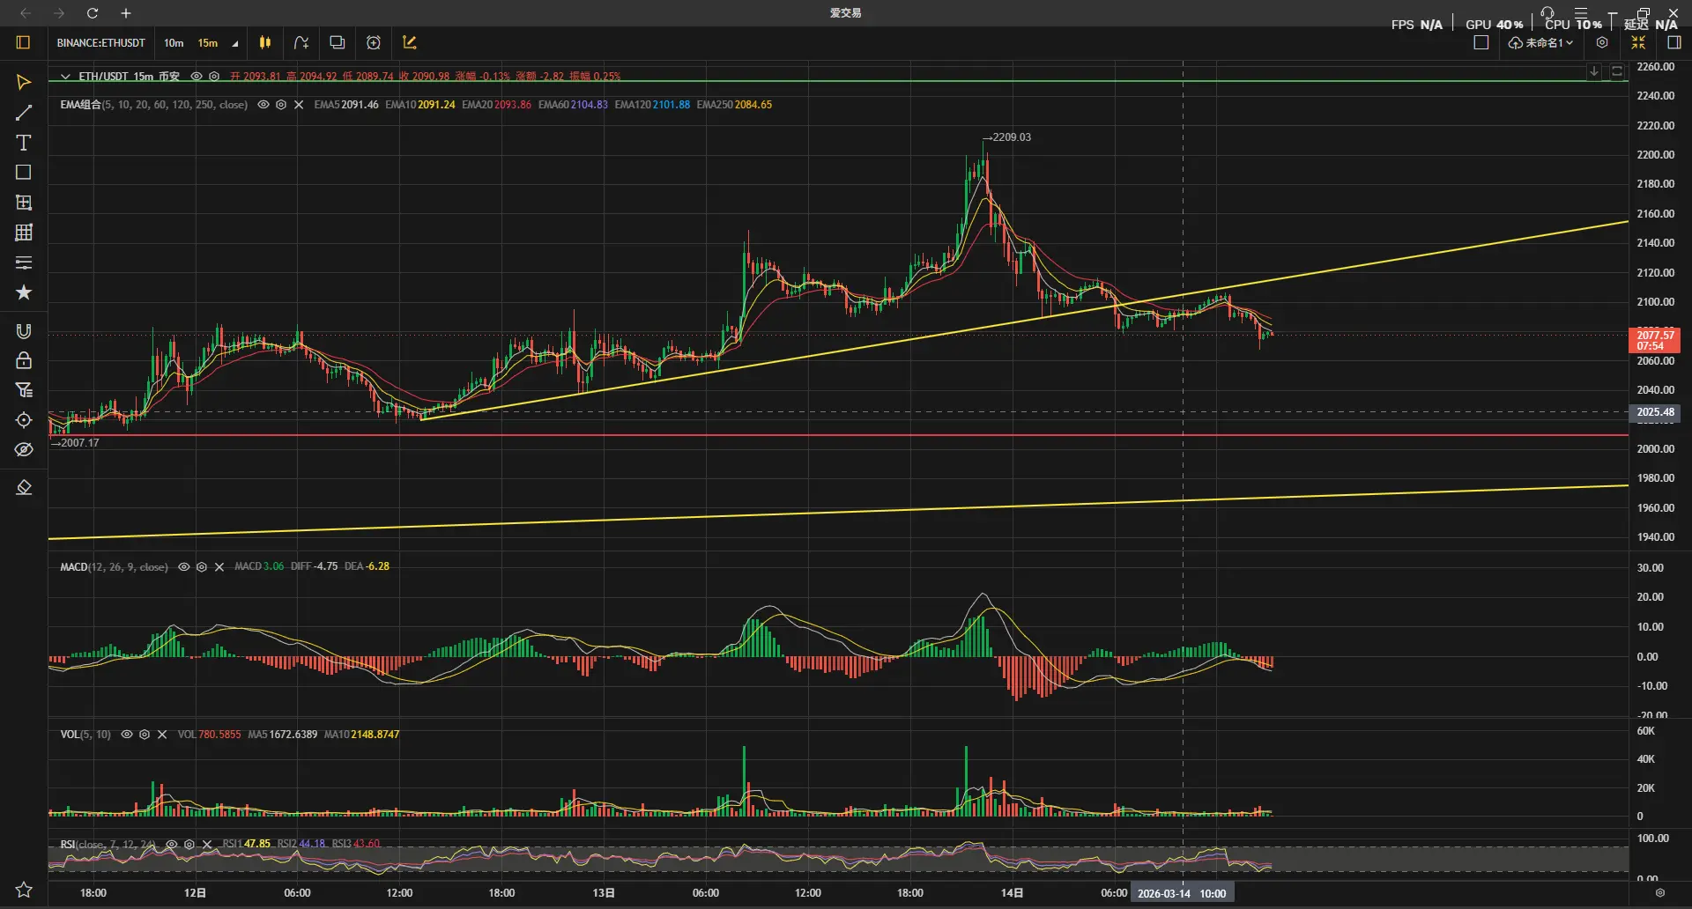Open EMA组合 indicator settings
Image resolution: width=1692 pixels, height=909 pixels.
point(281,105)
